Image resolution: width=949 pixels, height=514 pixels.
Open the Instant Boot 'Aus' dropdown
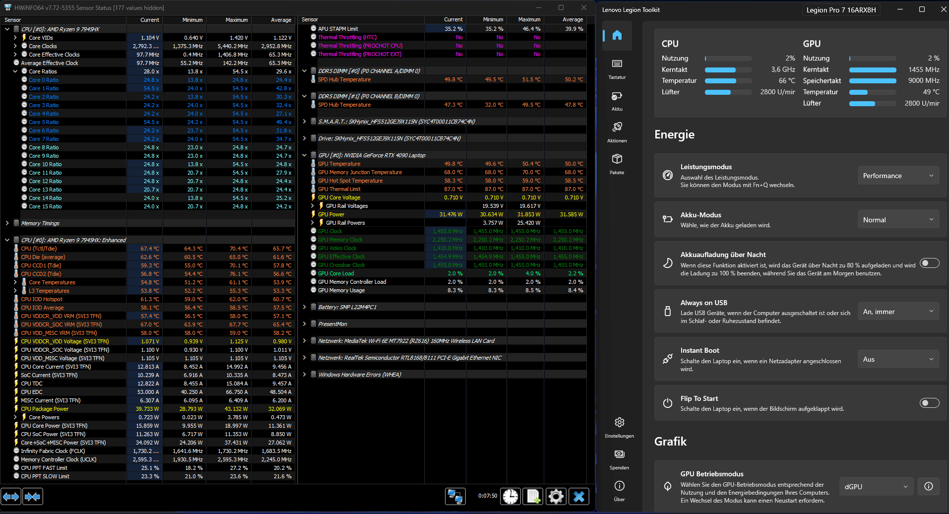pos(898,359)
